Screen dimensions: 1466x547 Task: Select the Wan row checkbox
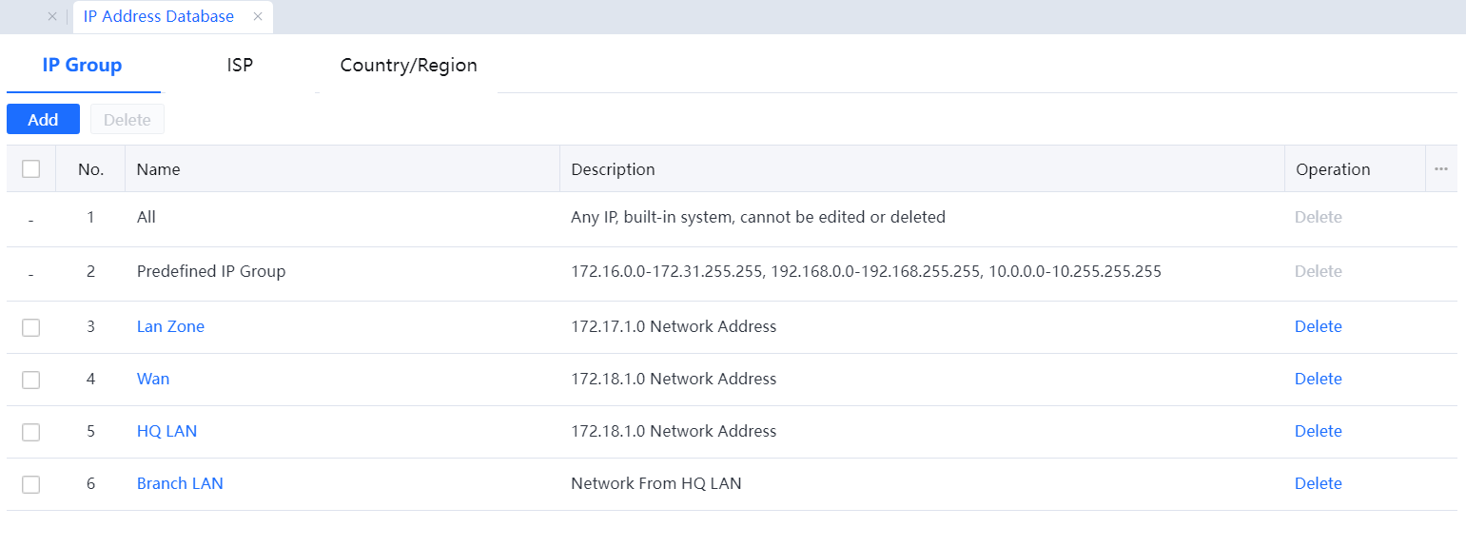tap(31, 380)
